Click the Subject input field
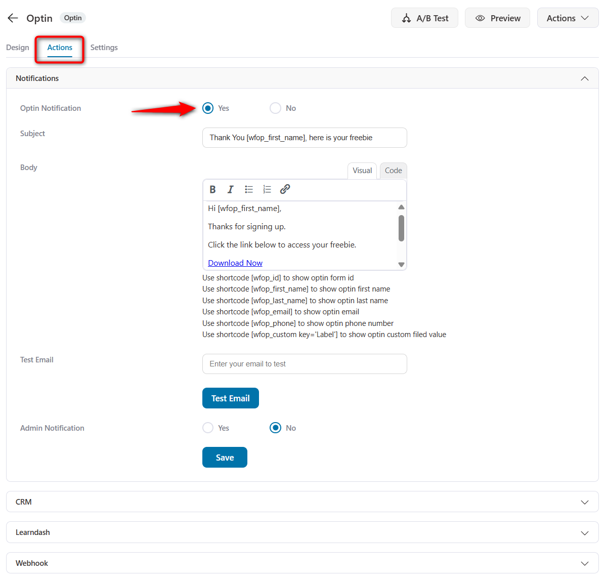 pyautogui.click(x=305, y=138)
